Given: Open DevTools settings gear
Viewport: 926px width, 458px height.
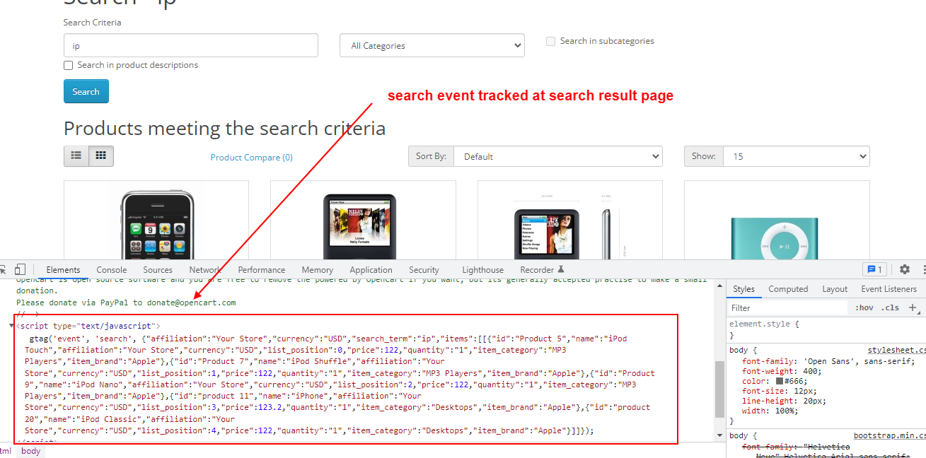Looking at the screenshot, I should [x=904, y=269].
